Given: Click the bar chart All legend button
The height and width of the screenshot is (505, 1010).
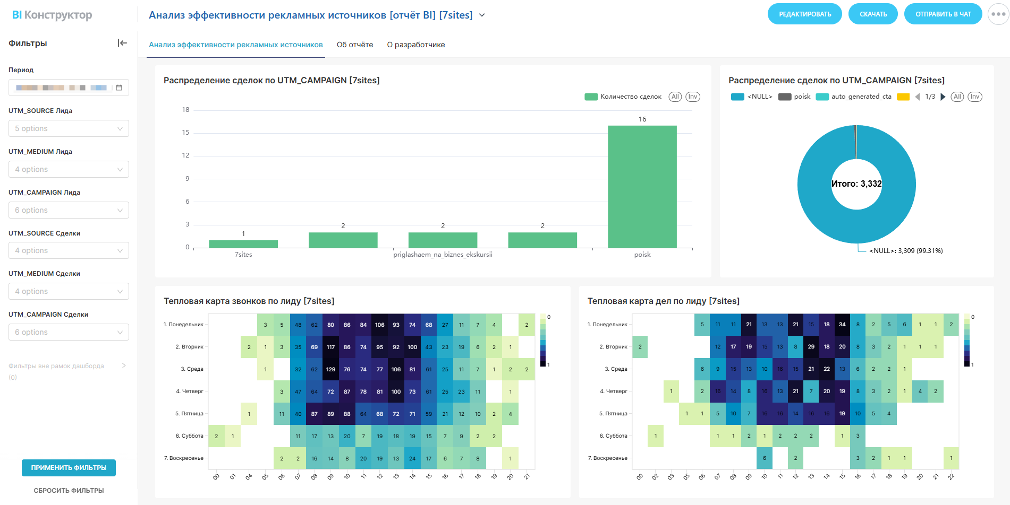Looking at the screenshot, I should [675, 97].
